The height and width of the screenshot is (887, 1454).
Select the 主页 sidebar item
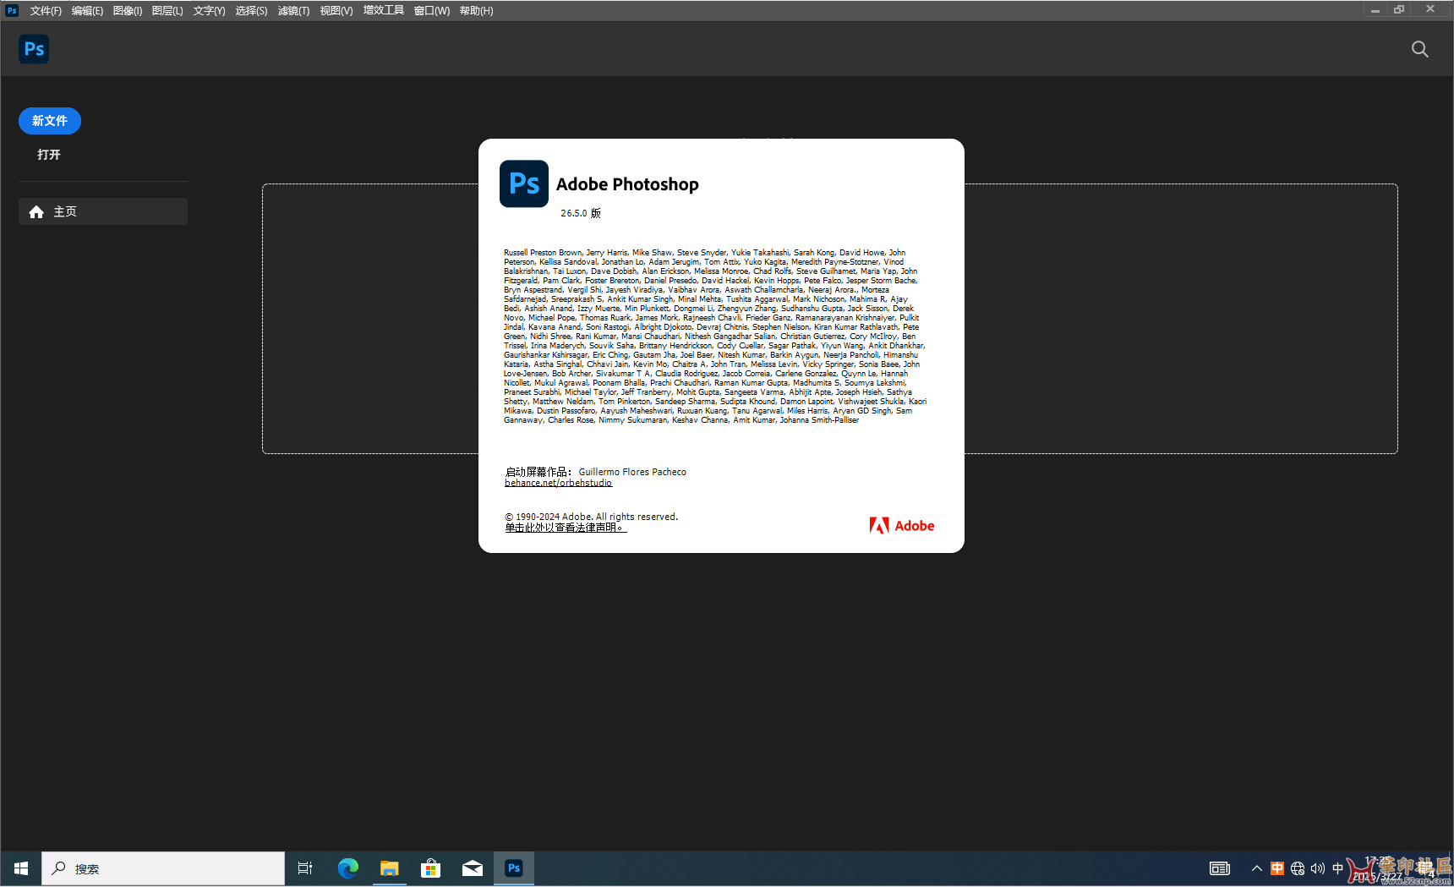[103, 211]
